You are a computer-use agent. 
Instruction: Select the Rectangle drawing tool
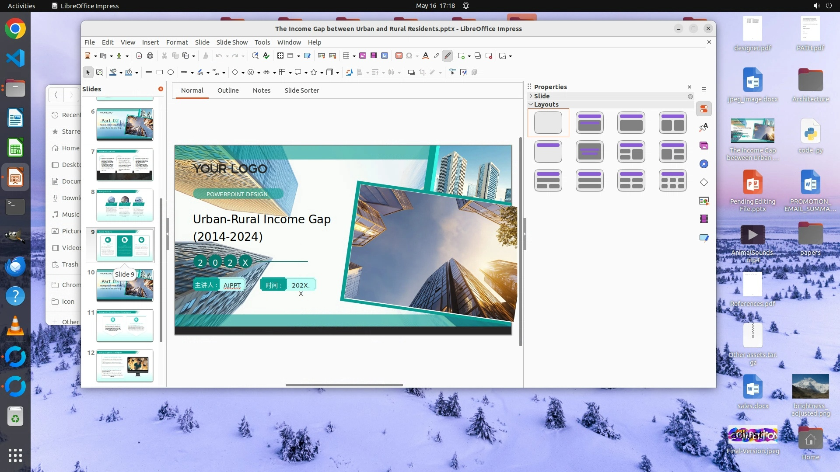(x=160, y=73)
